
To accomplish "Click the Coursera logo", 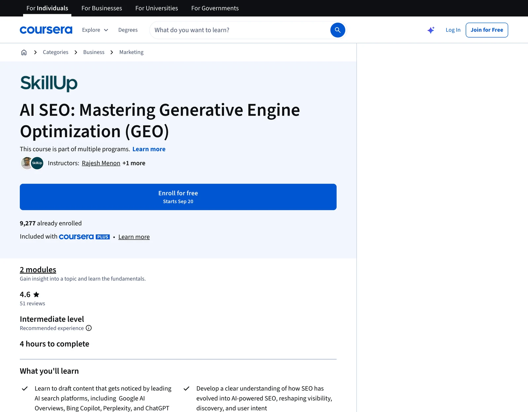I will [x=46, y=30].
